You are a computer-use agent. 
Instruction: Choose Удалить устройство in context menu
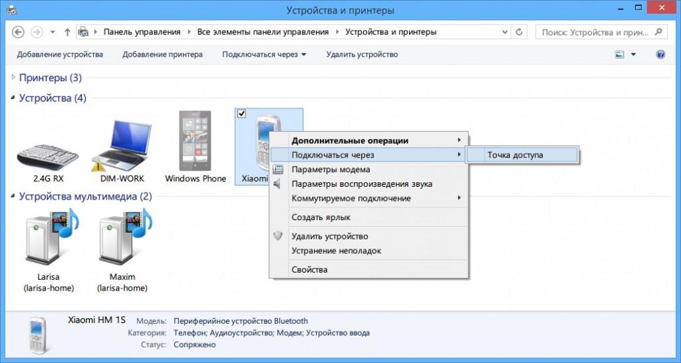368,236
